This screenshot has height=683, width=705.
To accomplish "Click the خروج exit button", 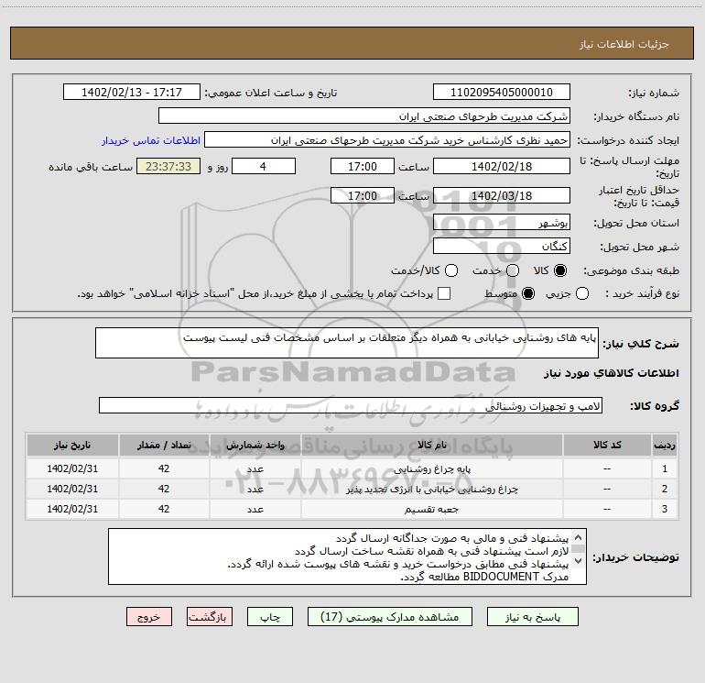I will click(x=149, y=617).
